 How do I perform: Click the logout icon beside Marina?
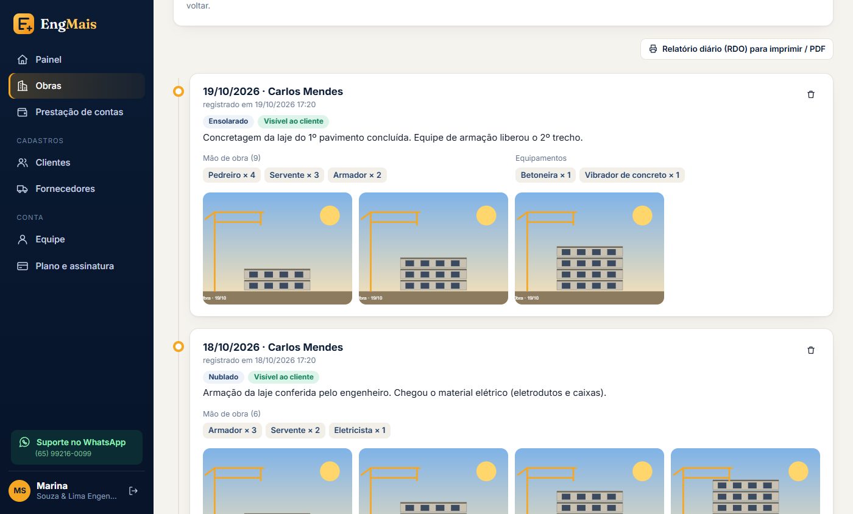133,491
